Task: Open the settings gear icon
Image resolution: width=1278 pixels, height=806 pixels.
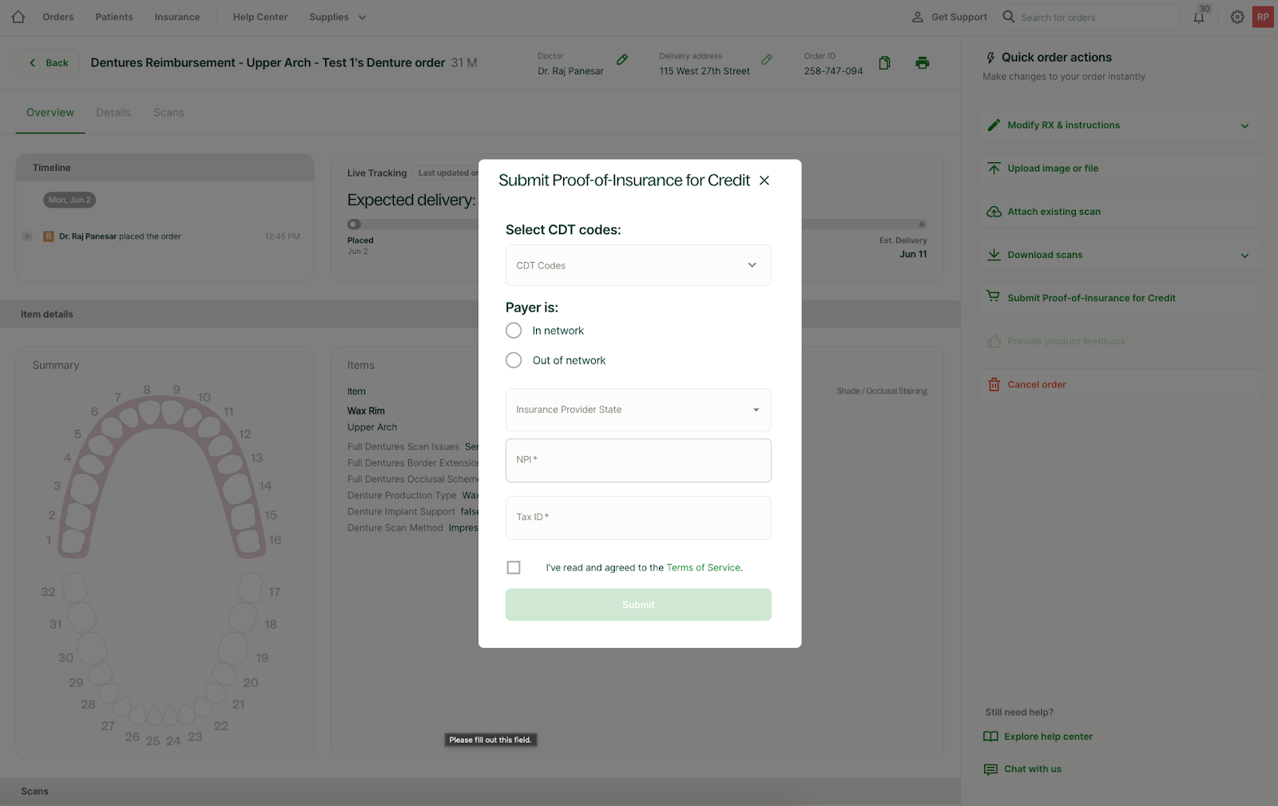Action: (x=1237, y=17)
